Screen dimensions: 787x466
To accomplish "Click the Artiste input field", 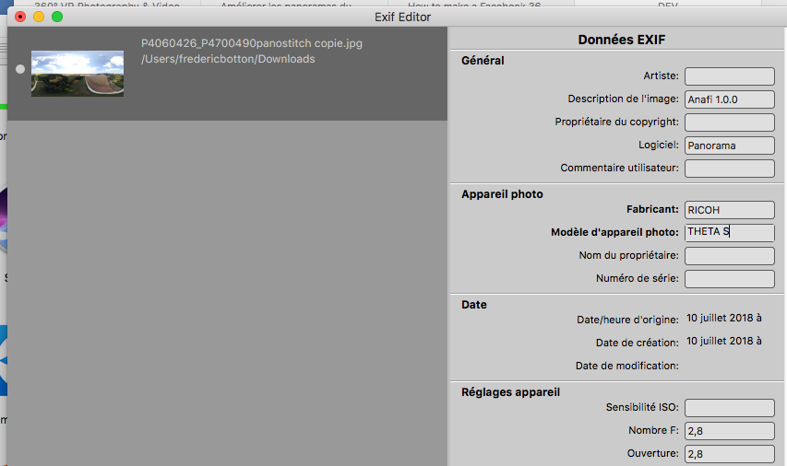I will 729,76.
